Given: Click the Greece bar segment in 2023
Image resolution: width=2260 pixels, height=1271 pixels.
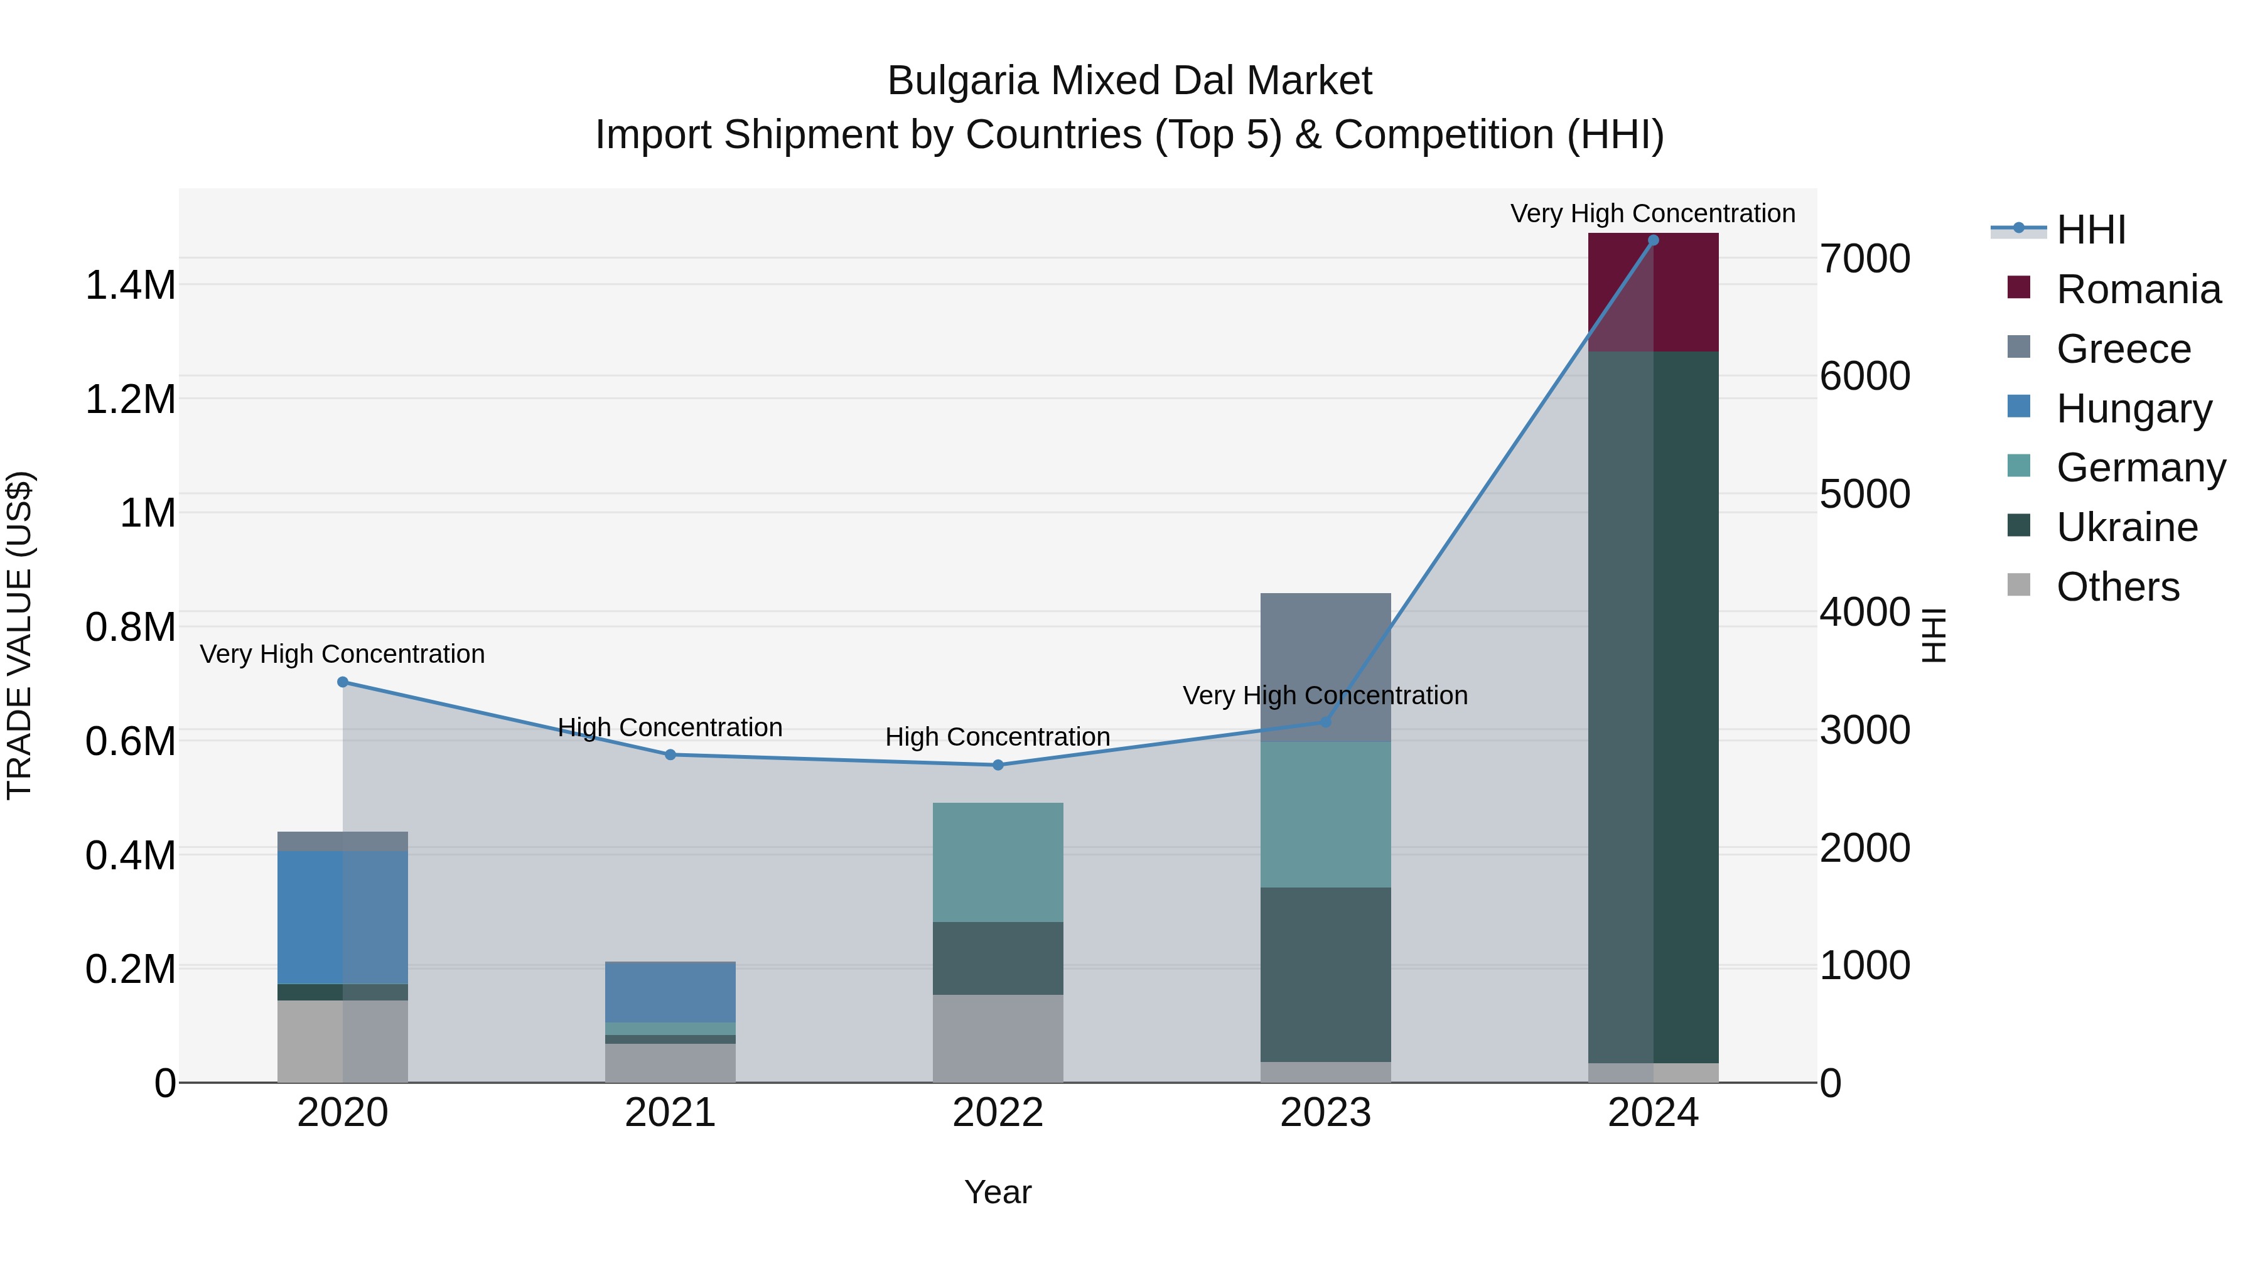Looking at the screenshot, I should [x=1326, y=668].
